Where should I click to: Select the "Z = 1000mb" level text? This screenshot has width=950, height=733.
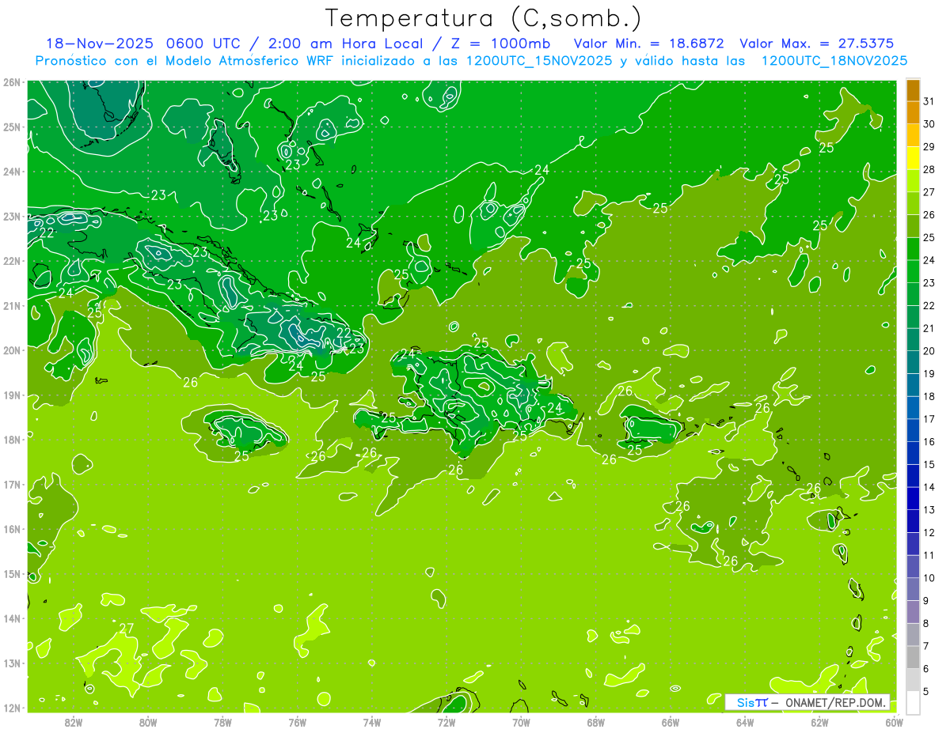[500, 44]
